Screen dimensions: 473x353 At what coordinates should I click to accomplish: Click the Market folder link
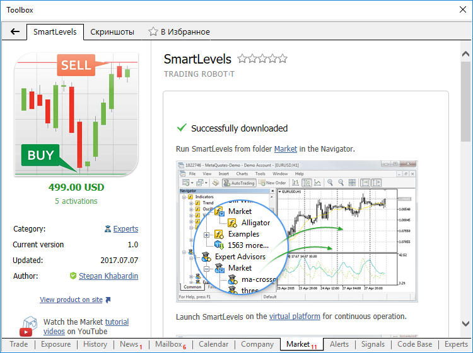point(285,149)
